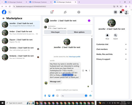Viewport: 132px width, 105px height.
Task: Click the browser address bar URL
Action: [x=31, y=7]
